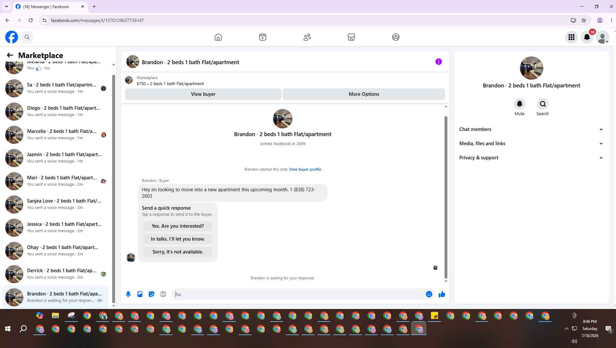
Task: Open the tab search dropdown arrow
Action: 6,6
